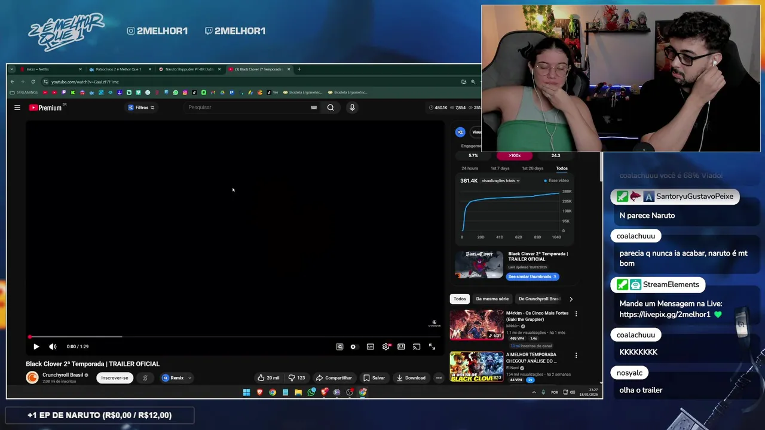Image resolution: width=765 pixels, height=430 pixels.
Task: Select De Crunchyroll Brasil chip
Action: [539, 299]
